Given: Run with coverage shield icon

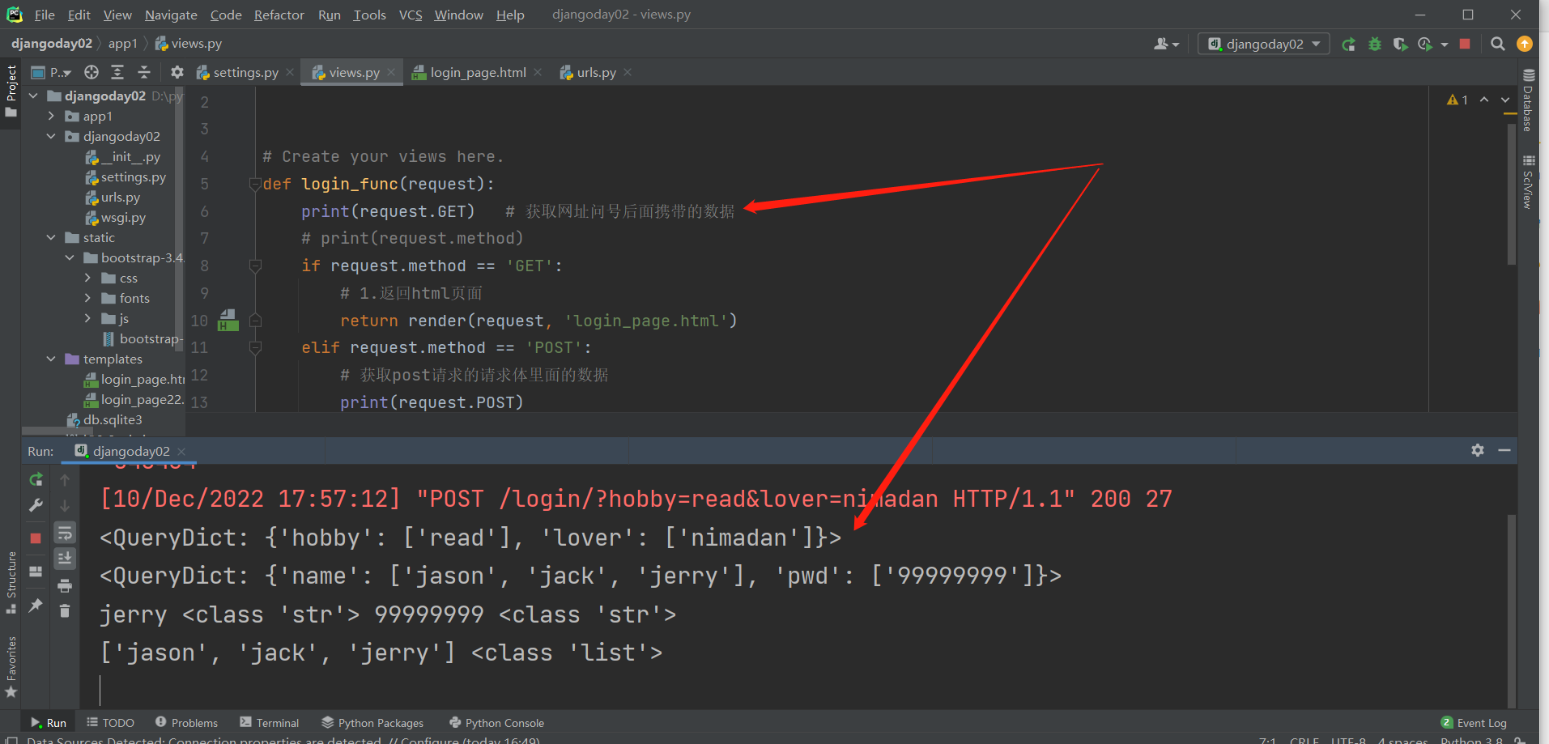Looking at the screenshot, I should [1400, 45].
